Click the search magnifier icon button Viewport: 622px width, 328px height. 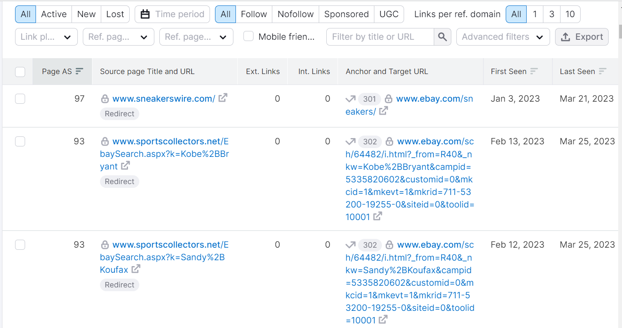click(x=443, y=37)
